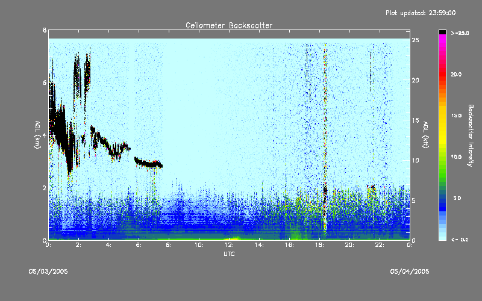482x301 pixels.
Task: Click the yellow ground-level patch near 12 UTC
Action: 232,238
